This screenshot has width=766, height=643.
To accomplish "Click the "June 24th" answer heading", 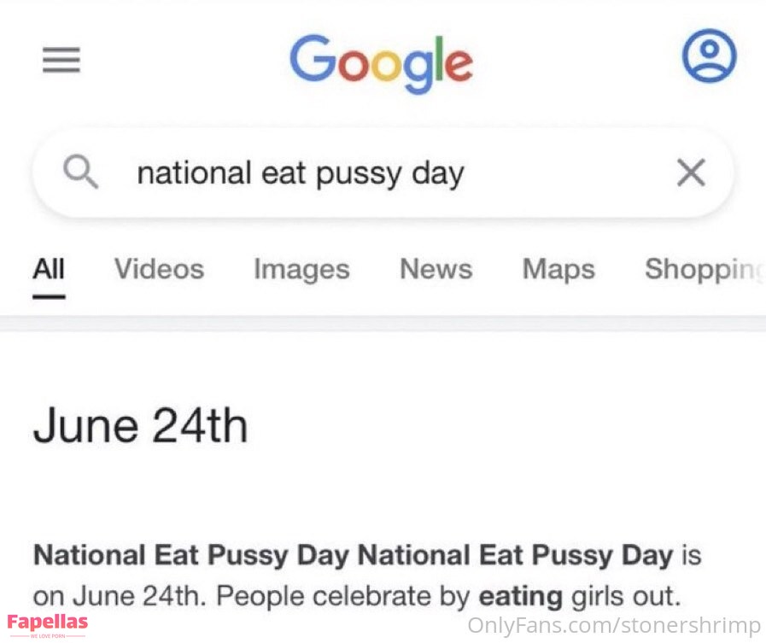I will (x=141, y=426).
